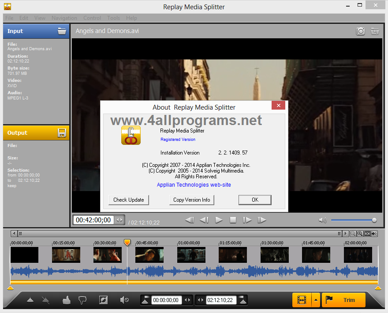The image size is (388, 313).
Task: Open Applian Technologies web-site link
Action: click(194, 185)
